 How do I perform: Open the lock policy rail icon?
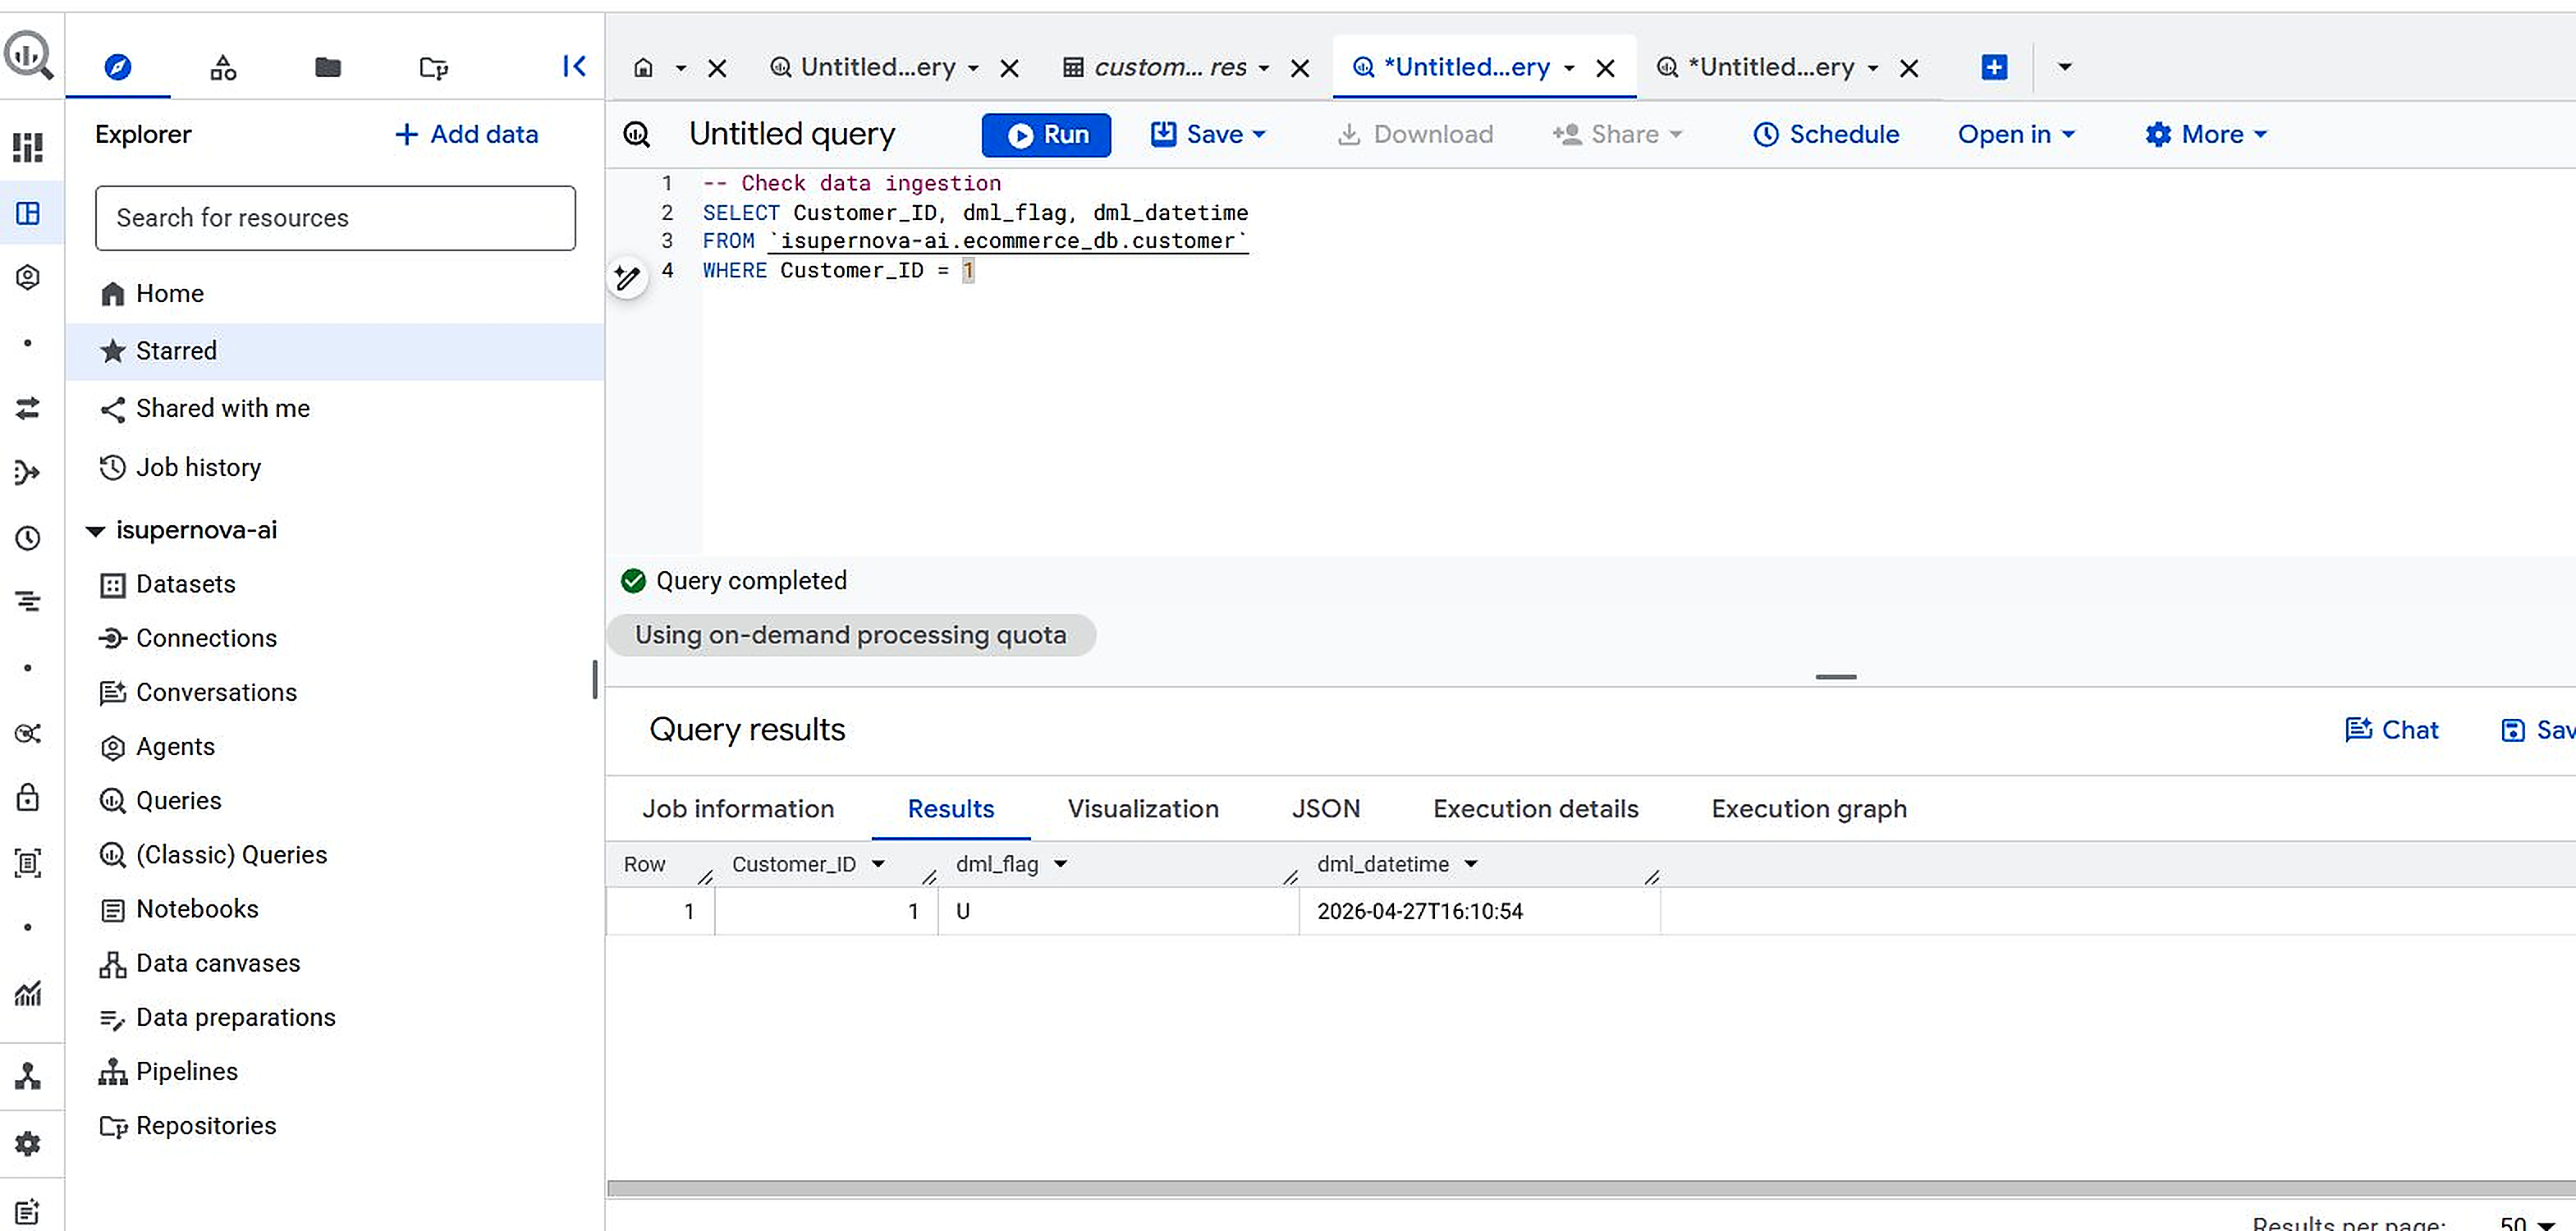click(28, 797)
